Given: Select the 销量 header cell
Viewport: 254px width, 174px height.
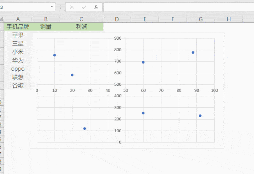Looking at the screenshot, I should (x=46, y=27).
